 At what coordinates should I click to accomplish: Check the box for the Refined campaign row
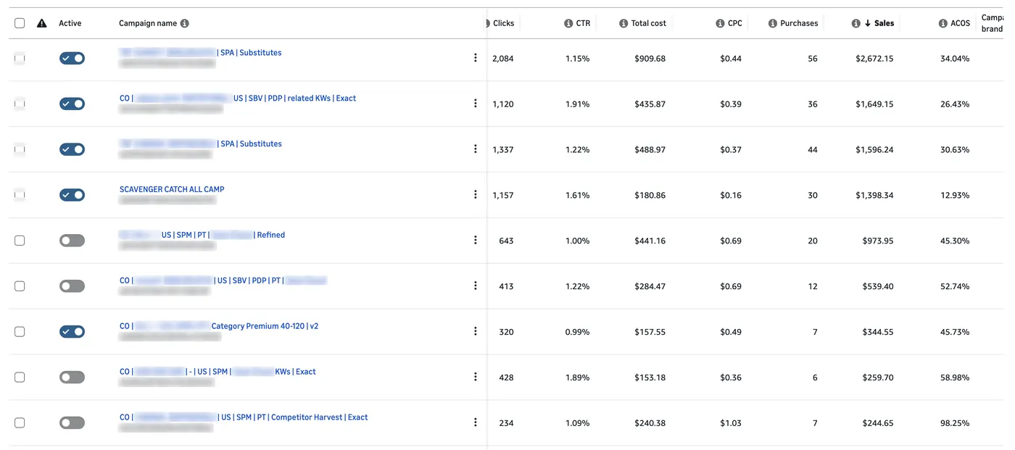pyautogui.click(x=20, y=241)
